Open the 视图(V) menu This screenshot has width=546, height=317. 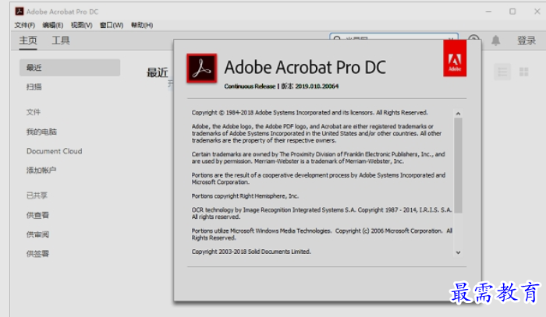point(81,25)
